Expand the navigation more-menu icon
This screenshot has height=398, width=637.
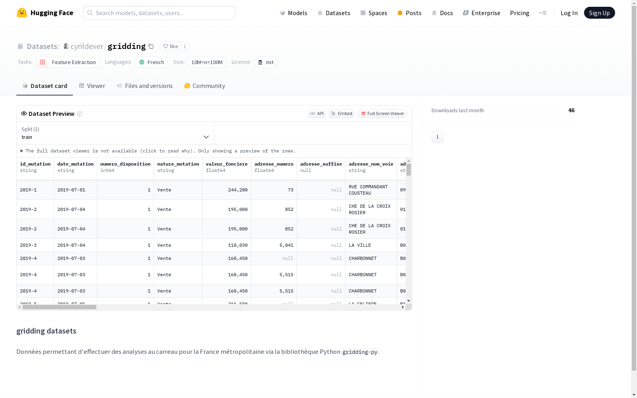543,13
